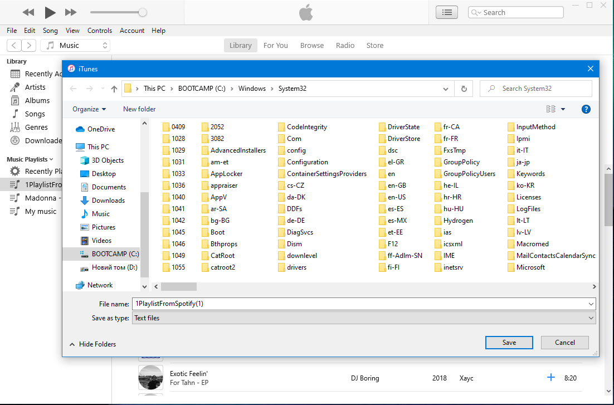
Task: Select Pictures in the navigation pane
Action: 98,227
